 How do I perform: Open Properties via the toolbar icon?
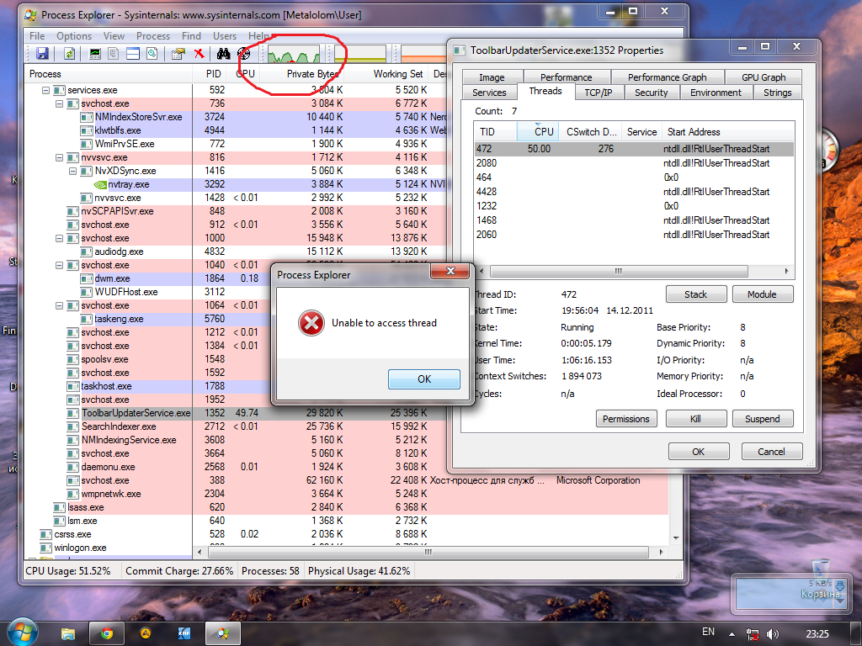click(x=178, y=53)
